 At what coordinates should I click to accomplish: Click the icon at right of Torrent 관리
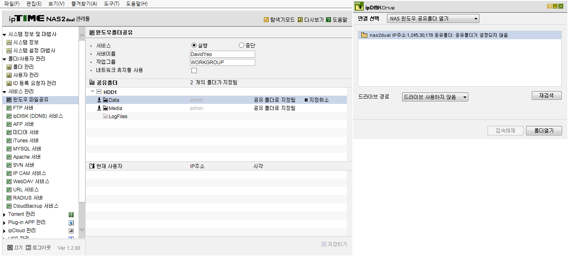tap(71, 215)
